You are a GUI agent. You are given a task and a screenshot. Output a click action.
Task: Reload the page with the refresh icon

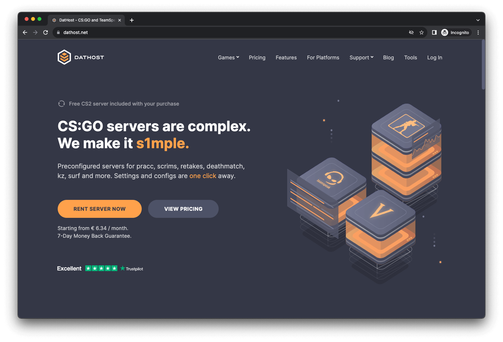(46, 32)
